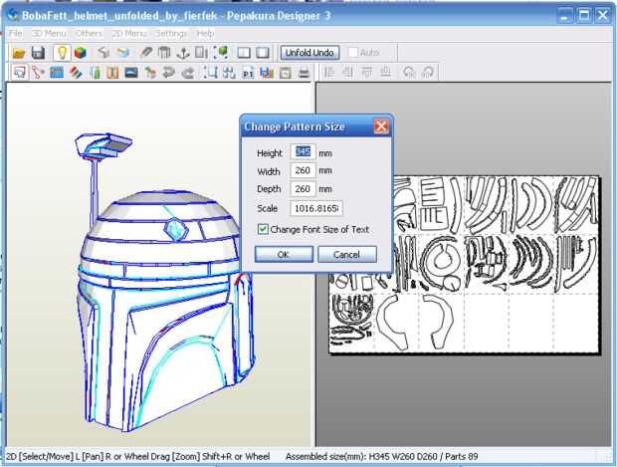Uncheck Change Font Size of Text
Screen dimensions: 617x467
coord(263,229)
